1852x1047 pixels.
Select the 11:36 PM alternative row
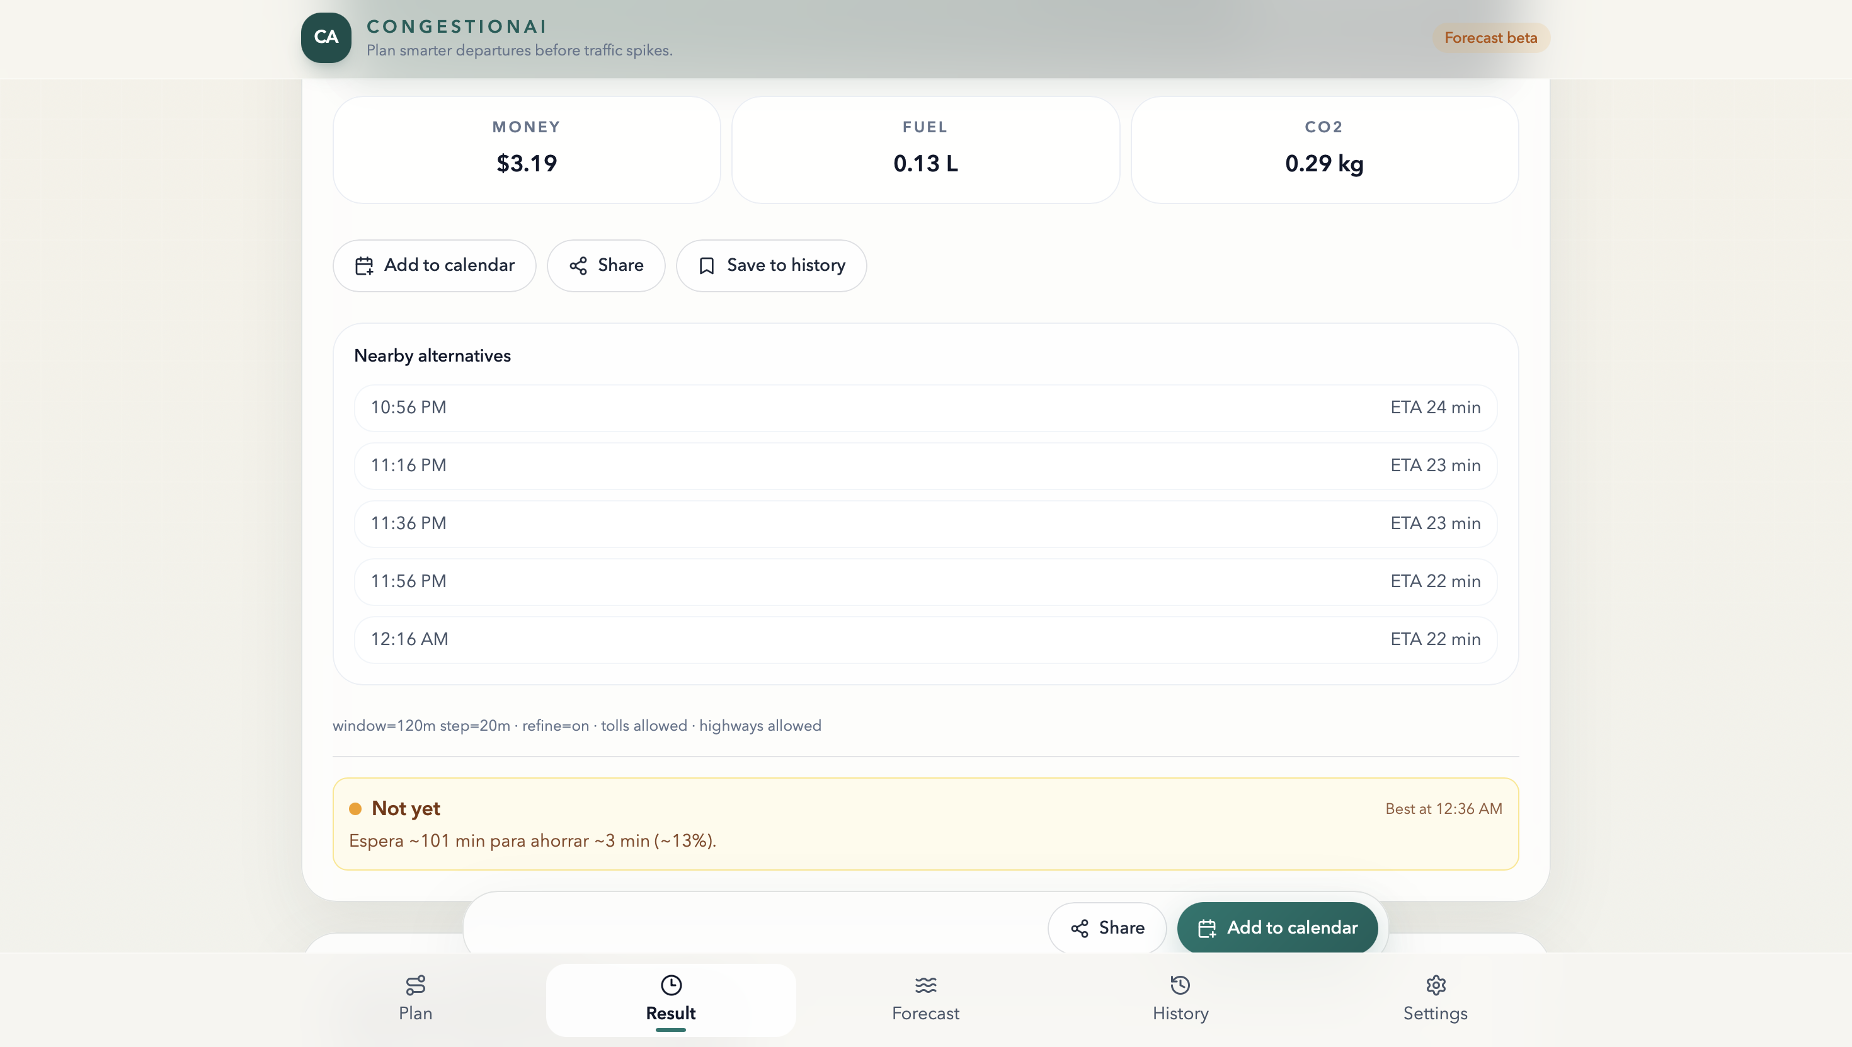tap(925, 523)
